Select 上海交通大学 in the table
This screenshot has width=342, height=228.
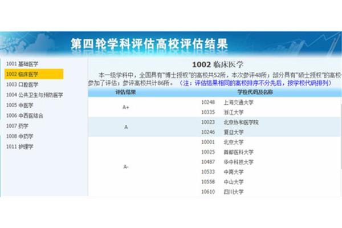coord(239,103)
